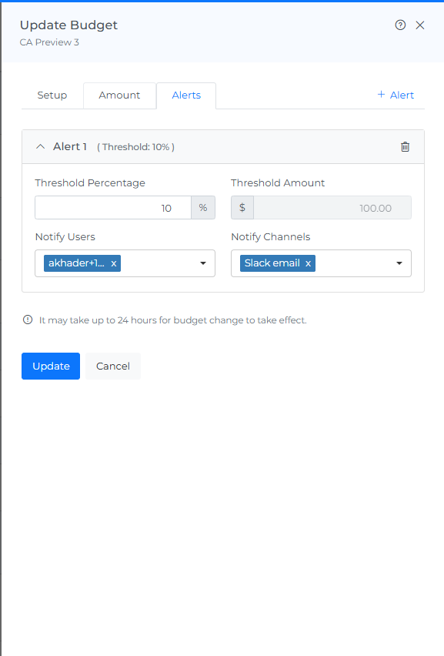Click the disabled Threshold Amount field
444x656 pixels.
[x=332, y=208]
